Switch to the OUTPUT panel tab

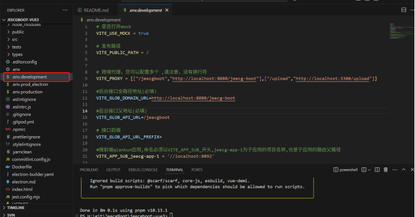point(113,170)
